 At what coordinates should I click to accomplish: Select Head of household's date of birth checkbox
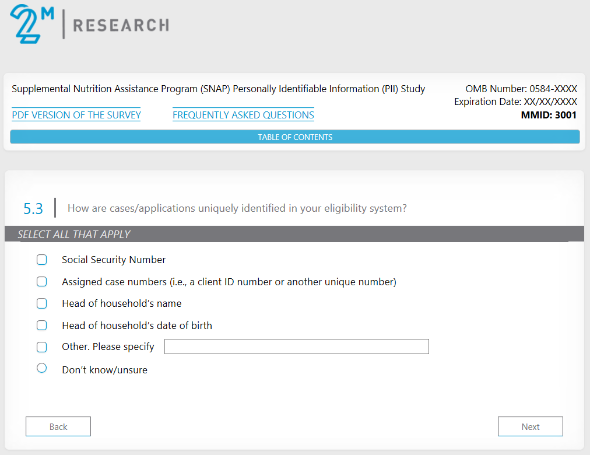[41, 325]
